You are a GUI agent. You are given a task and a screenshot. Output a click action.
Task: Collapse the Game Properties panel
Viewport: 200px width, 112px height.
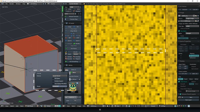click(x=179, y=41)
